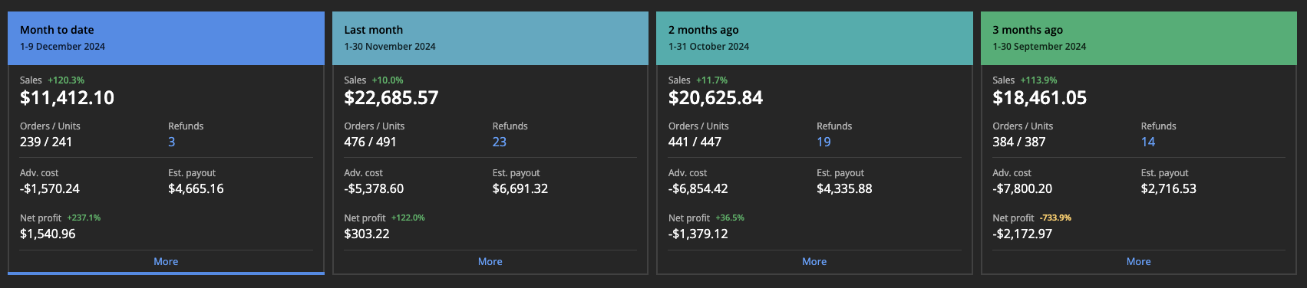Click the +120.3% sales change indicator
This screenshot has height=288, width=1307.
(66, 80)
